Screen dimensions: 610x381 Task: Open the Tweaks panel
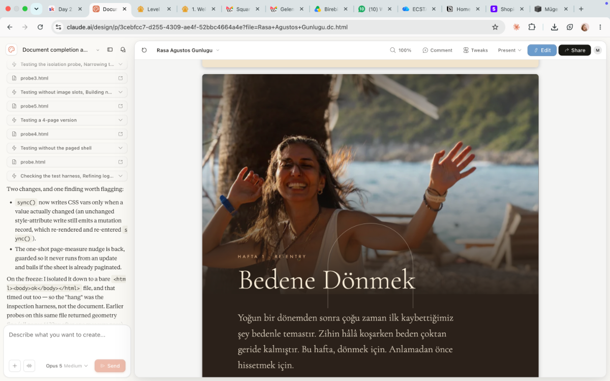pos(475,50)
